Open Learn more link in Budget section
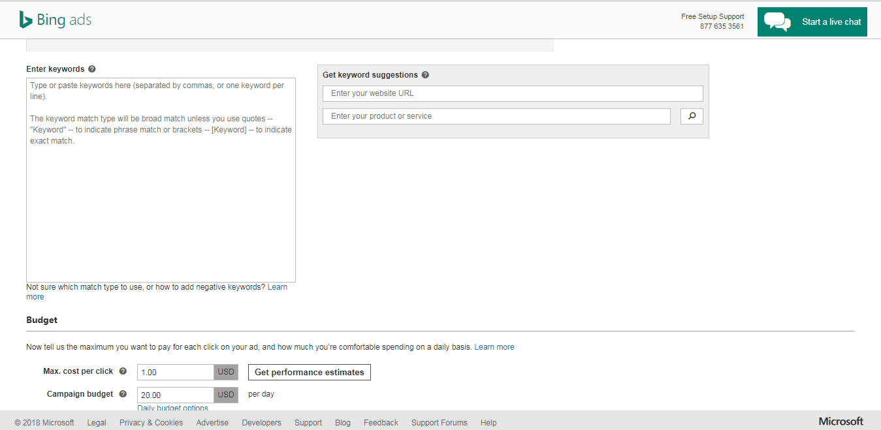This screenshot has height=430, width=881. tap(494, 347)
